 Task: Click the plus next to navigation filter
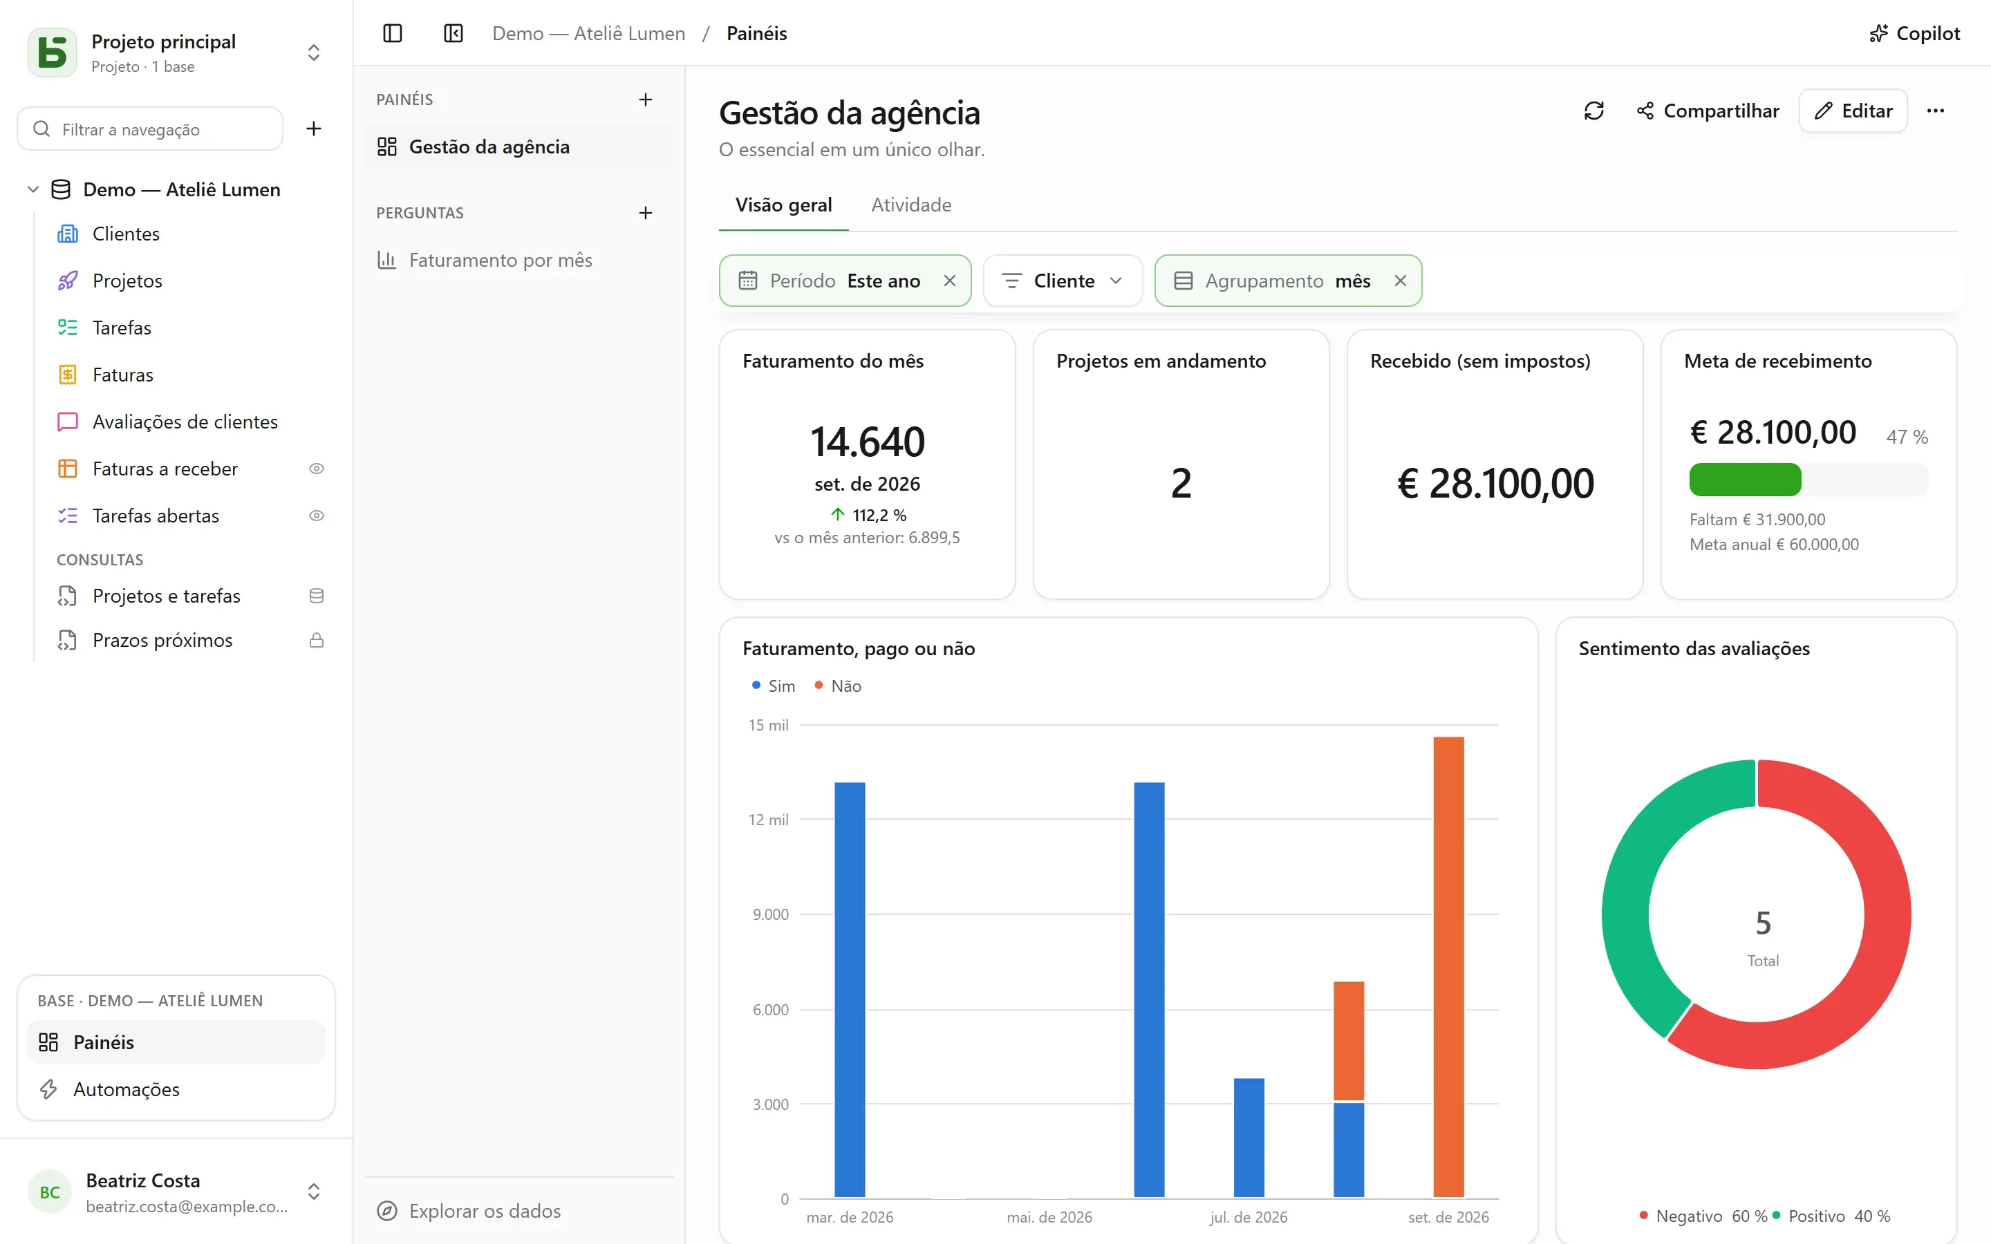(x=313, y=129)
